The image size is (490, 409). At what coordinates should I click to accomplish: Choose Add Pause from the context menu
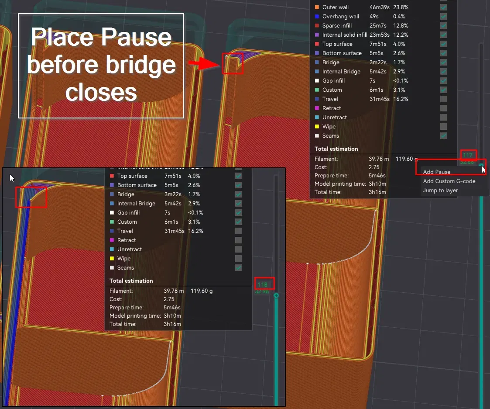click(x=437, y=172)
